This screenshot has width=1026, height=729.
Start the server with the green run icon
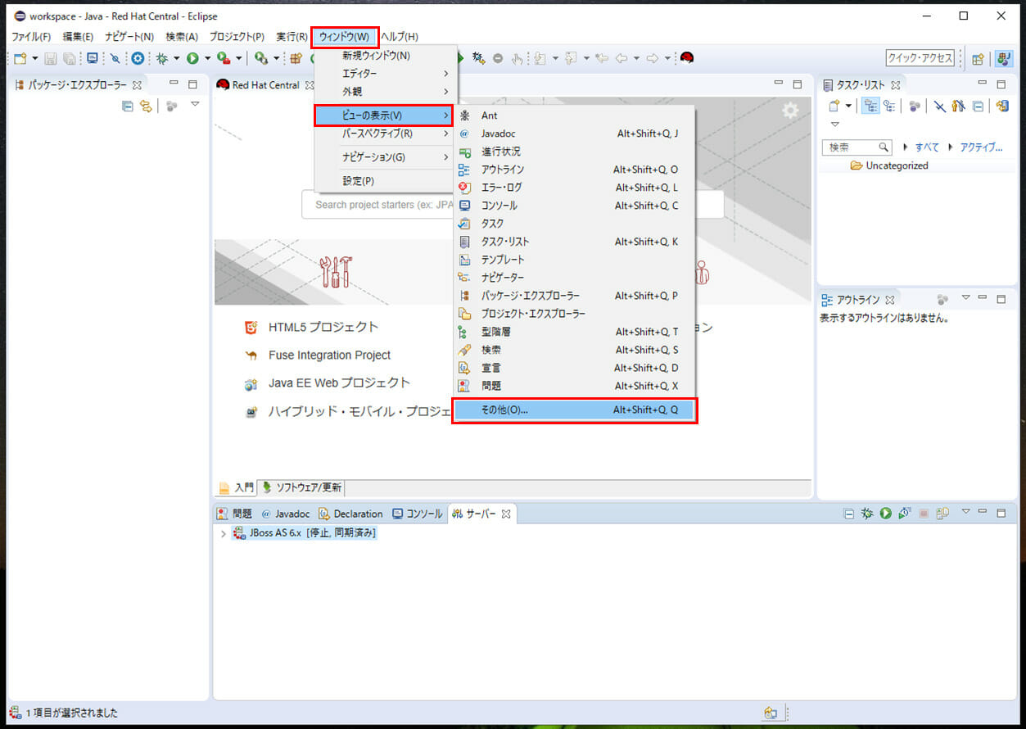885,514
